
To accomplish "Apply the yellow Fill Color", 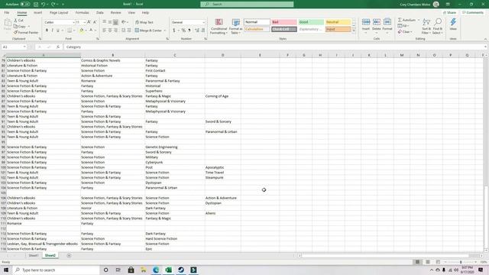I will point(82,31).
